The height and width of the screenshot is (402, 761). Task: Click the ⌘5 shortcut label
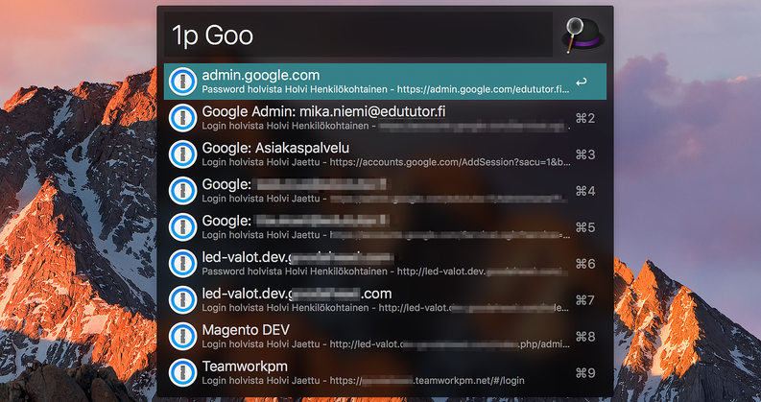tap(584, 227)
